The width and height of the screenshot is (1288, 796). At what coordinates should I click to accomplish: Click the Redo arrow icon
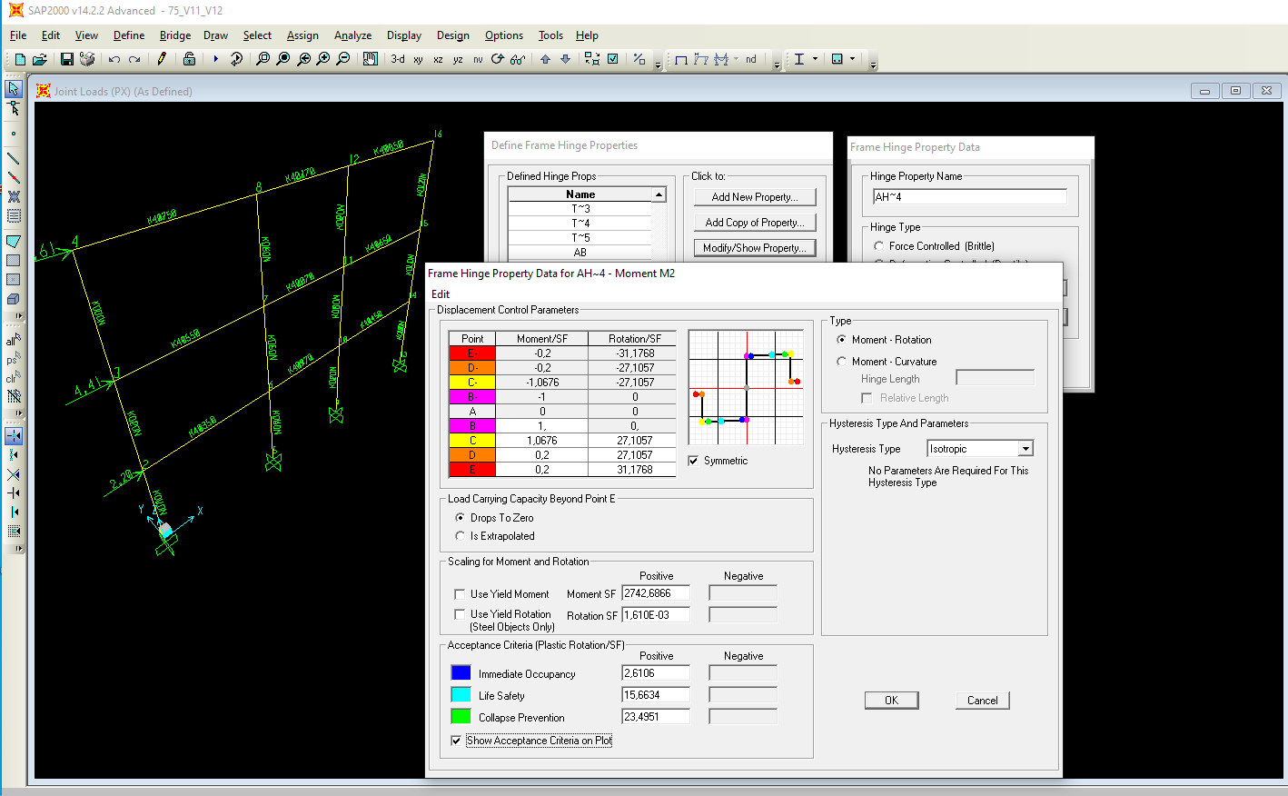[x=134, y=59]
